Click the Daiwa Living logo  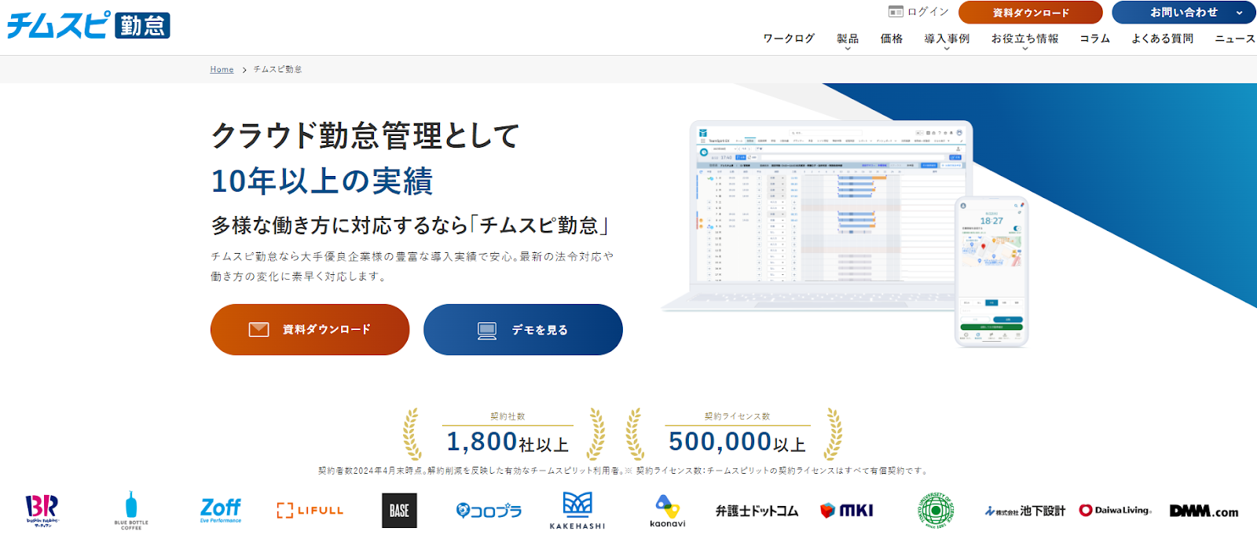click(1115, 511)
